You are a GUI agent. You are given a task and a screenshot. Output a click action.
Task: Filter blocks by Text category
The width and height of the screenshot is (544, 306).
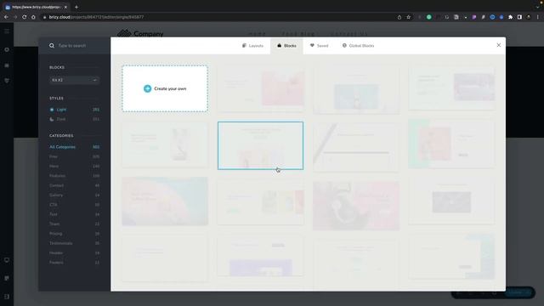(x=74, y=214)
